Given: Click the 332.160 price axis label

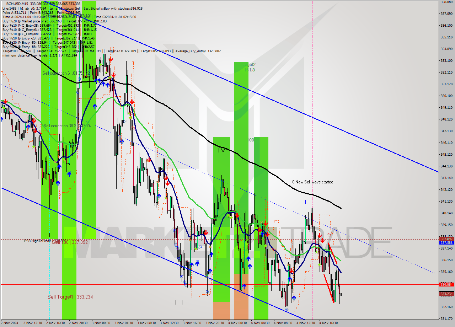Looking at the screenshot, I should point(446,307).
